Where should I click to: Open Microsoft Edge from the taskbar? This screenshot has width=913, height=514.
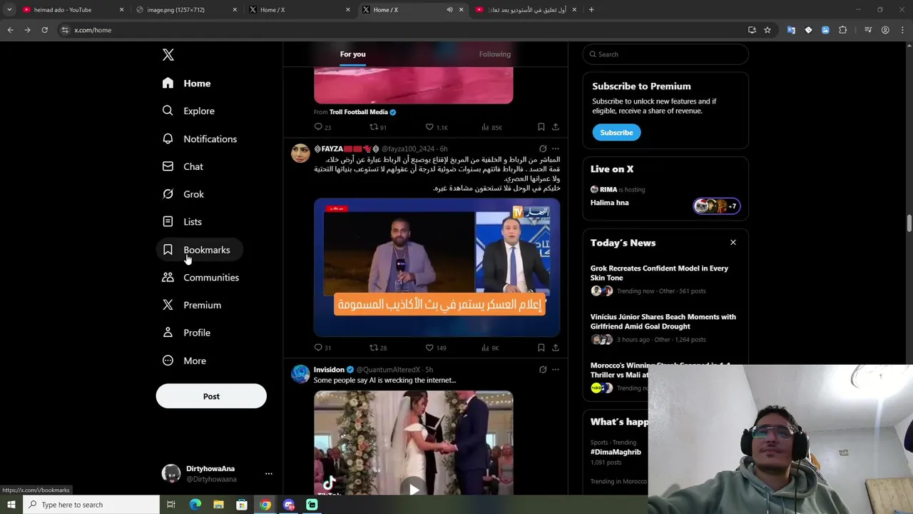[195, 505]
